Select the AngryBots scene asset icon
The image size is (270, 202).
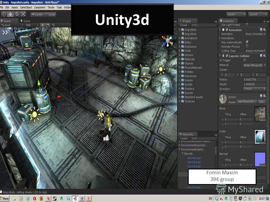[x=183, y=34]
